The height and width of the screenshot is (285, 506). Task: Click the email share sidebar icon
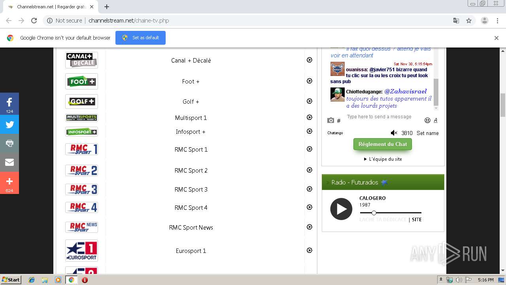[x=9, y=162]
